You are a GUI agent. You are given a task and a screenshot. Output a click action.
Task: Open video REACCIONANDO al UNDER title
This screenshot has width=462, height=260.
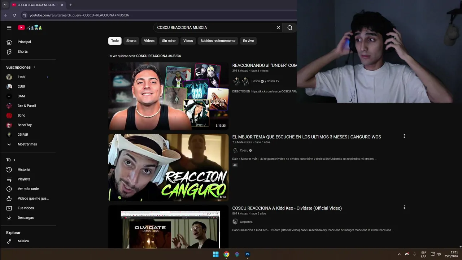[x=264, y=65]
